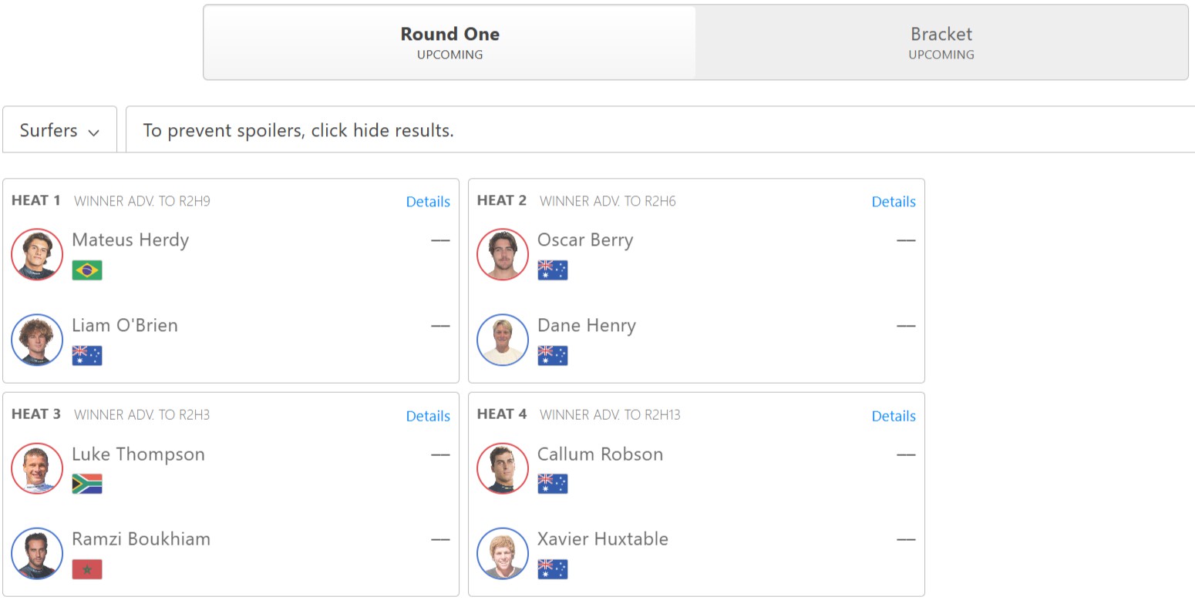Open Details for Heat 1
1195x600 pixels.
coord(428,202)
